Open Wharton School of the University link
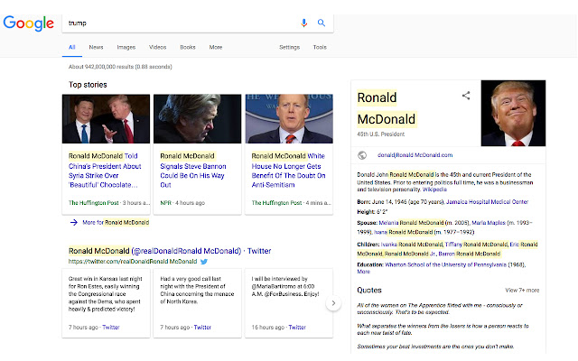The width and height of the screenshot is (578, 361). tap(445, 264)
